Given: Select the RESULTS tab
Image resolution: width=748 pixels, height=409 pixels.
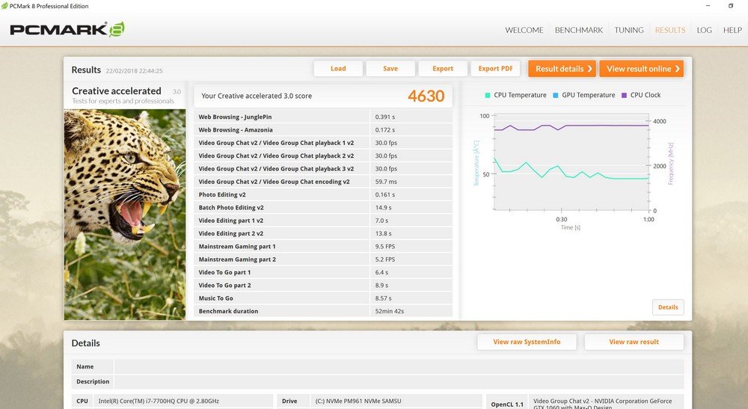Looking at the screenshot, I should (x=669, y=30).
